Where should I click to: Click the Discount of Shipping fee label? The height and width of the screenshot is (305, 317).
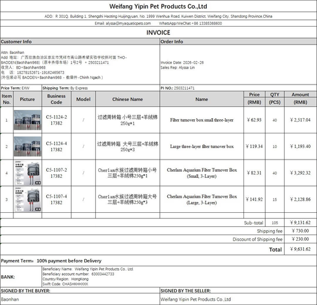[x=257, y=239]
